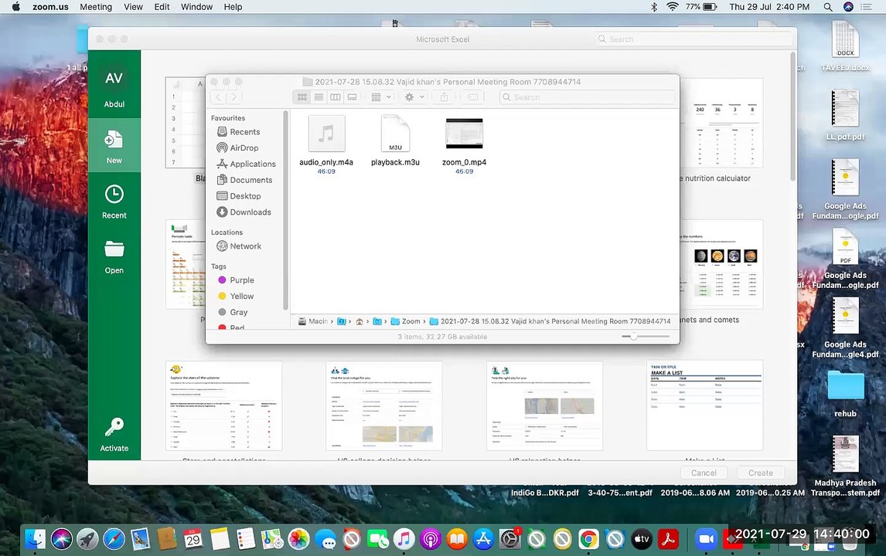Click the Finder search field
The width and height of the screenshot is (886, 556).
click(x=587, y=97)
